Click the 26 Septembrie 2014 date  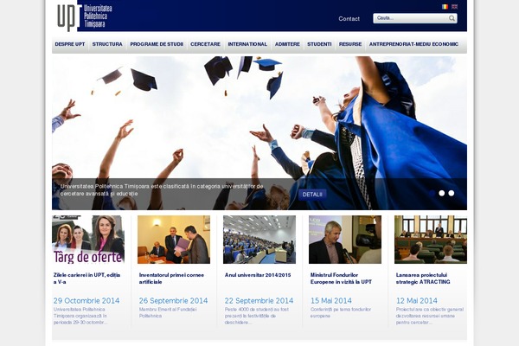(173, 301)
